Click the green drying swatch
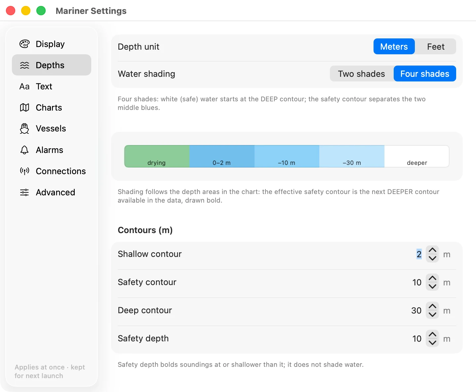This screenshot has height=392, width=476. click(157, 156)
